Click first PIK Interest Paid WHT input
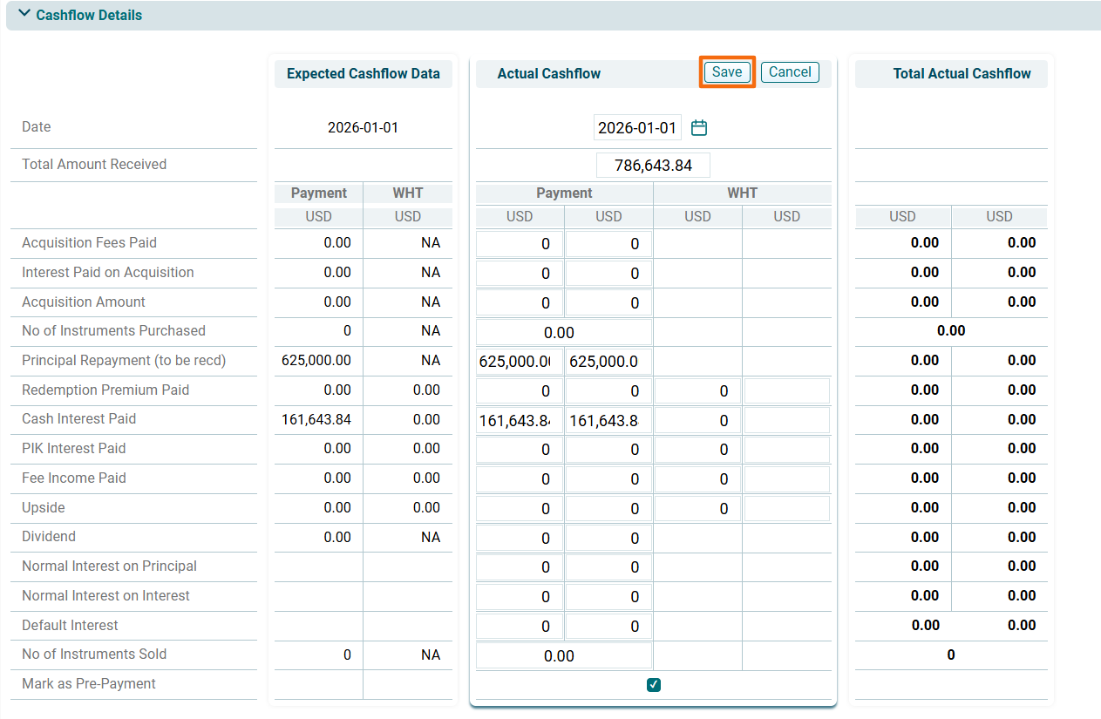Viewport: 1101px width, 719px height. [x=697, y=450]
